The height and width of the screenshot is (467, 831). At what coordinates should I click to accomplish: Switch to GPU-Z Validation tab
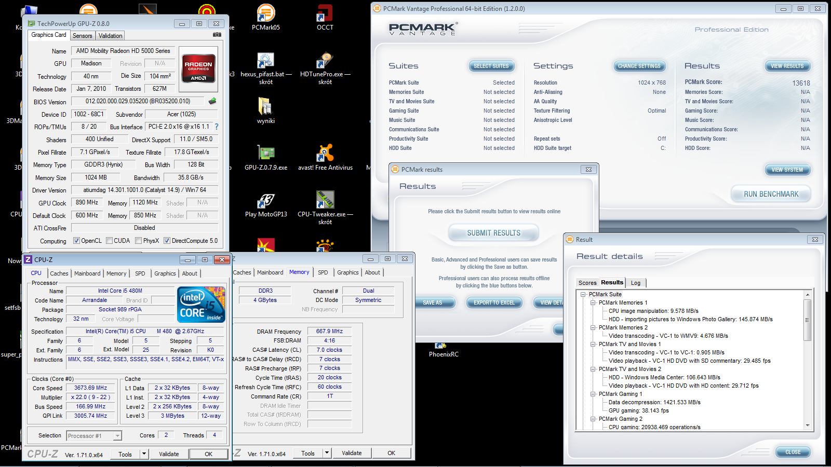(x=111, y=36)
